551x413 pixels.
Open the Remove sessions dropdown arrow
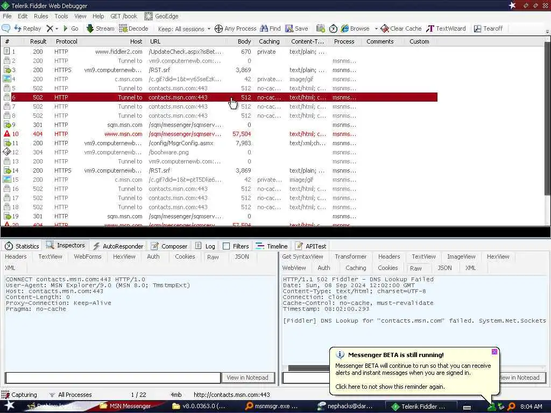[57, 29]
